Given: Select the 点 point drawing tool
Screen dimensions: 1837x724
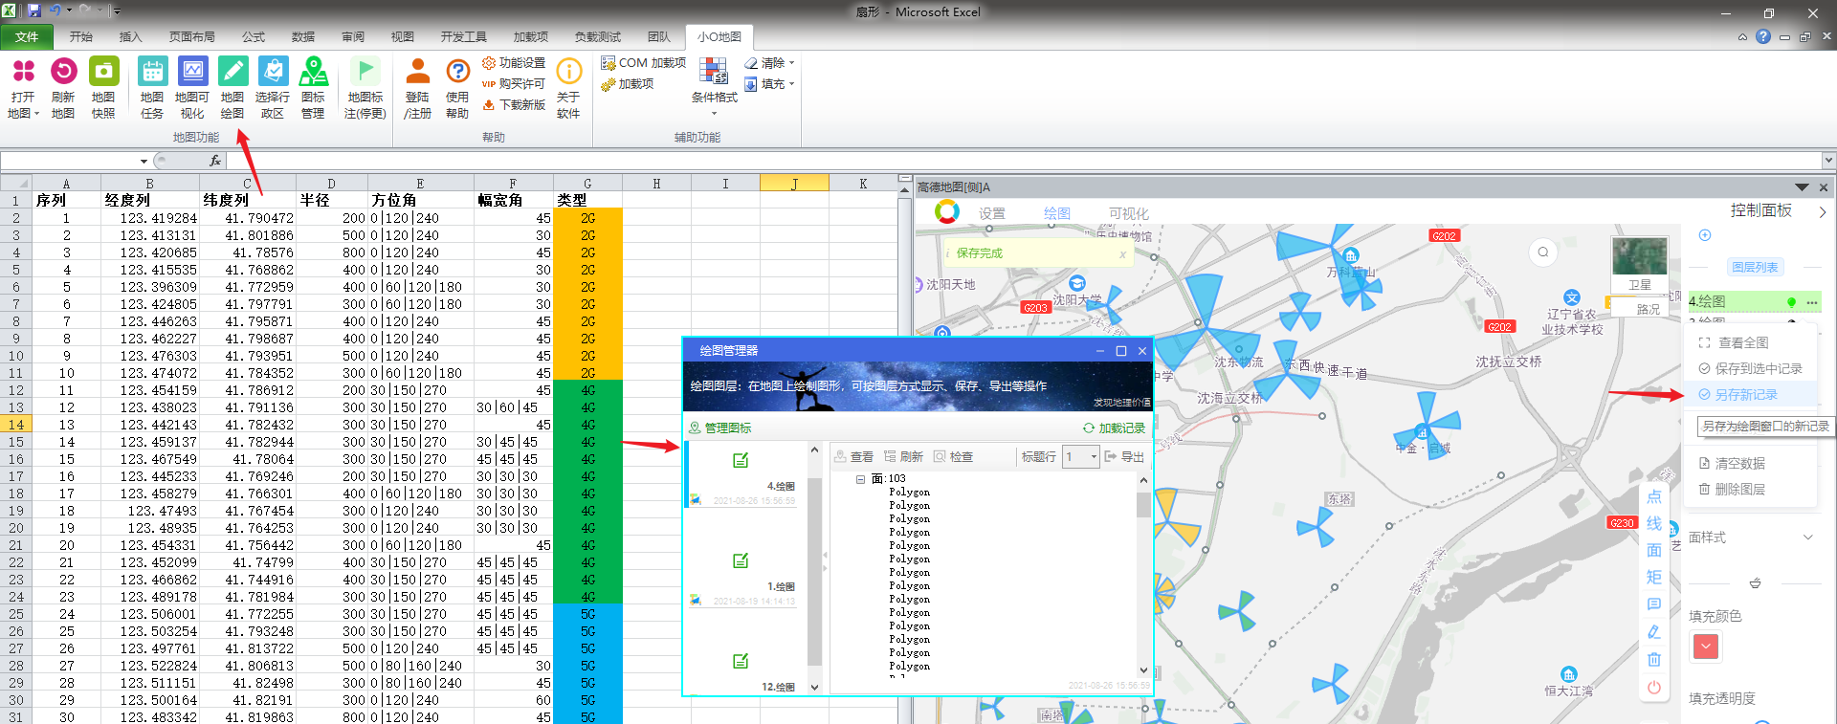Looking at the screenshot, I should click(1653, 497).
